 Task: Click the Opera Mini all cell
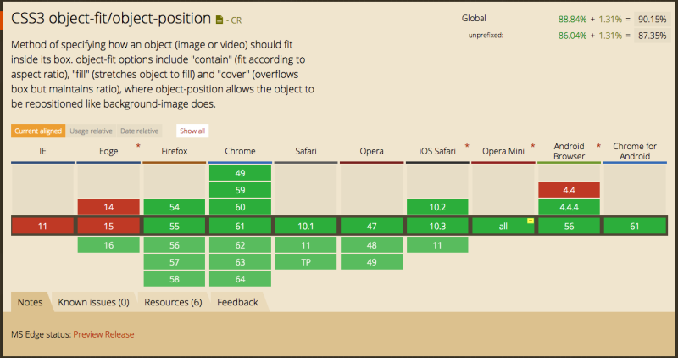point(503,226)
